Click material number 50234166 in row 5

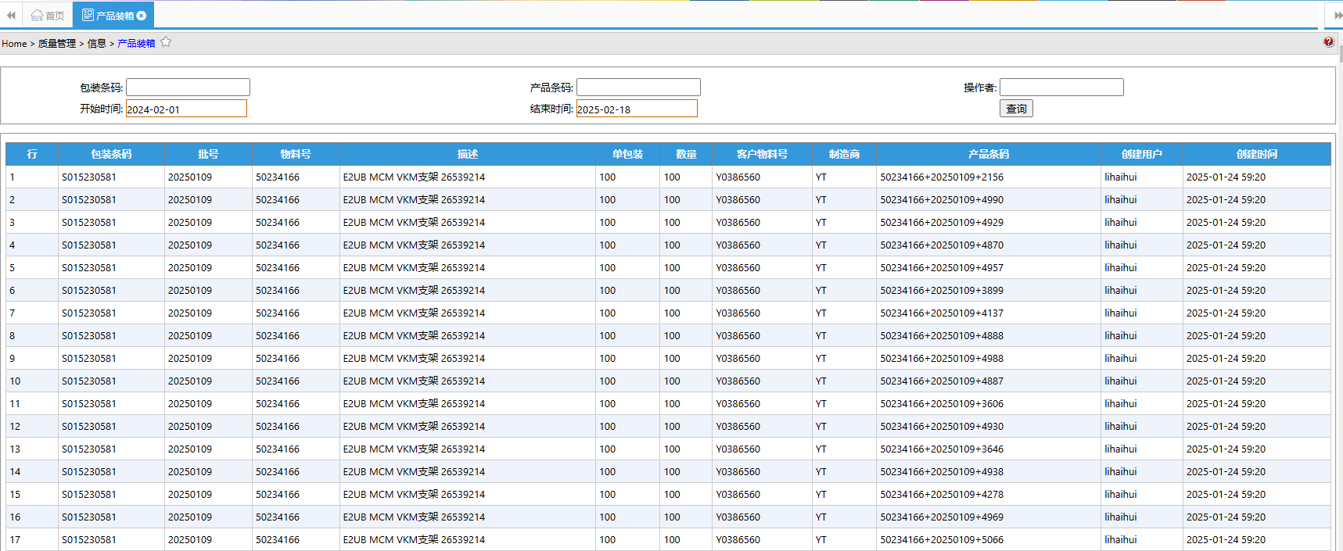pyautogui.click(x=278, y=268)
